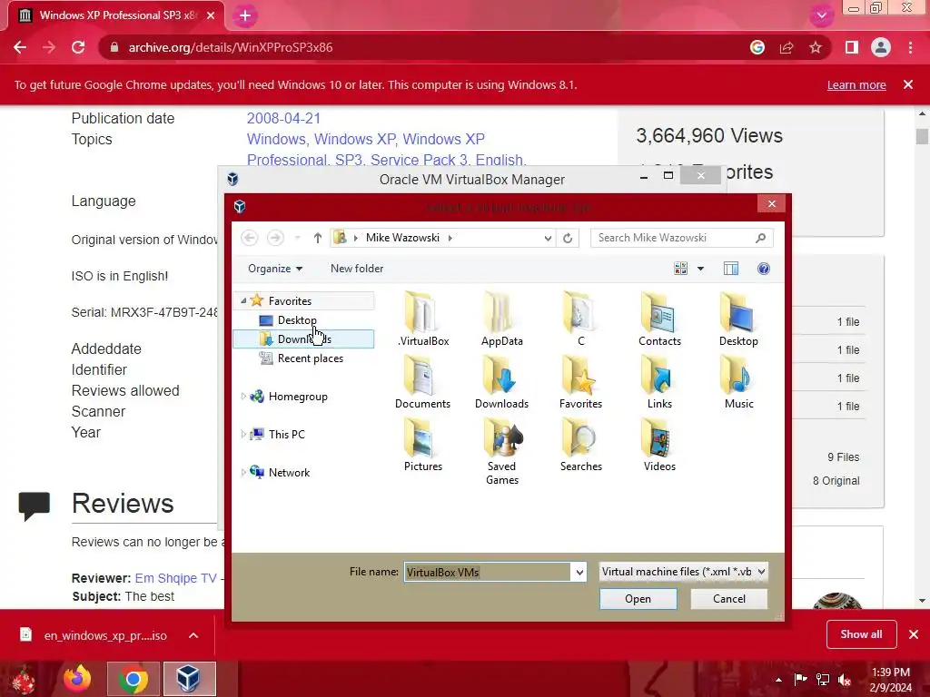The height and width of the screenshot is (697, 930).
Task: Open the Downloads folder in file list
Action: (x=501, y=382)
